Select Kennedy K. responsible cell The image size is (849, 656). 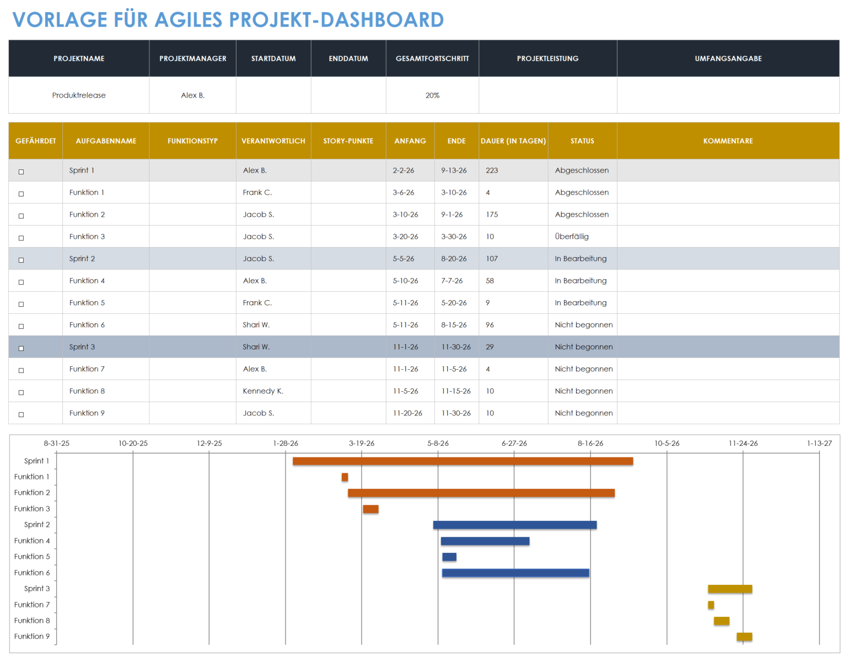tap(273, 391)
